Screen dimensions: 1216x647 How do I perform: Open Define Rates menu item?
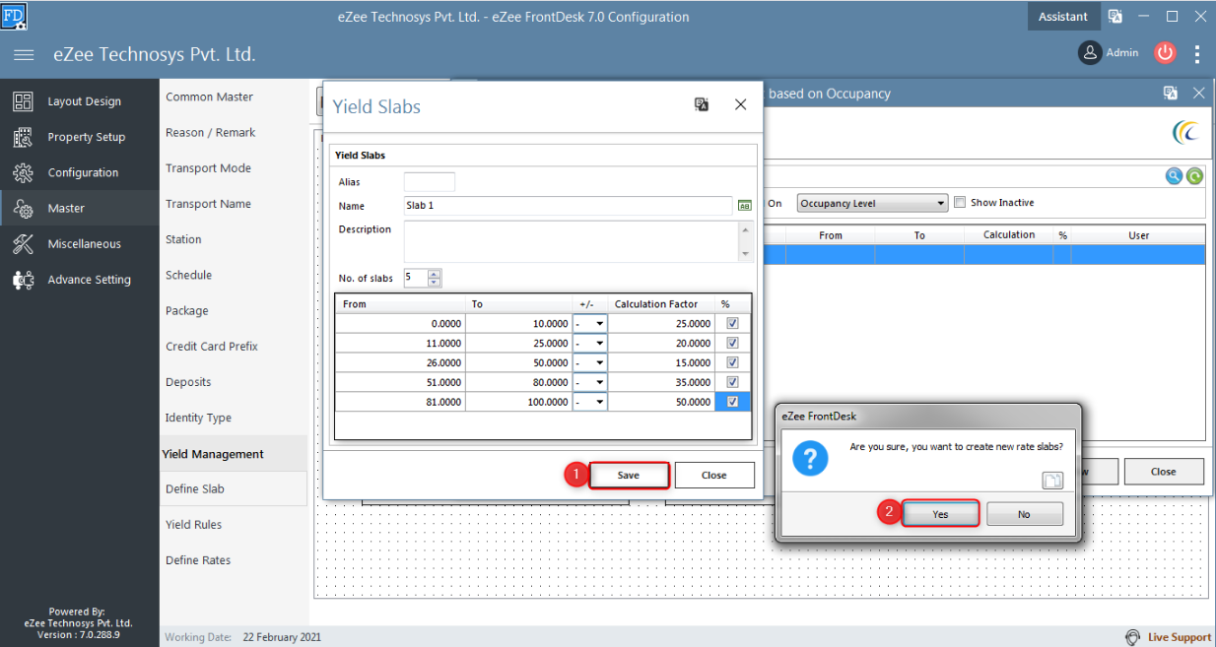[x=198, y=560]
